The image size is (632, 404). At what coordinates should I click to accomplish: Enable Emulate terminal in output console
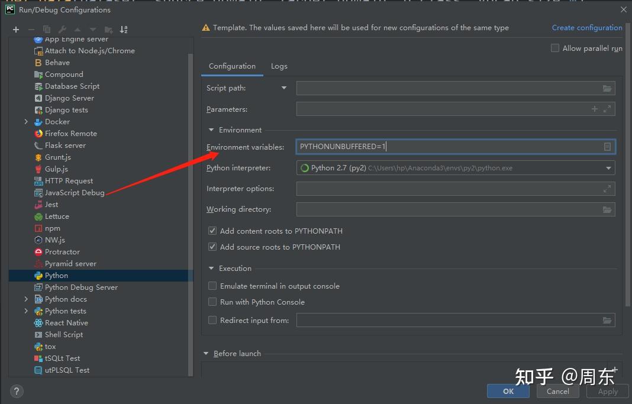coord(212,286)
